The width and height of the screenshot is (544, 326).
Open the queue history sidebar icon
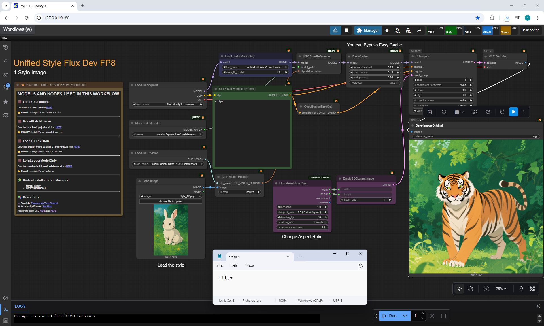coord(6,47)
